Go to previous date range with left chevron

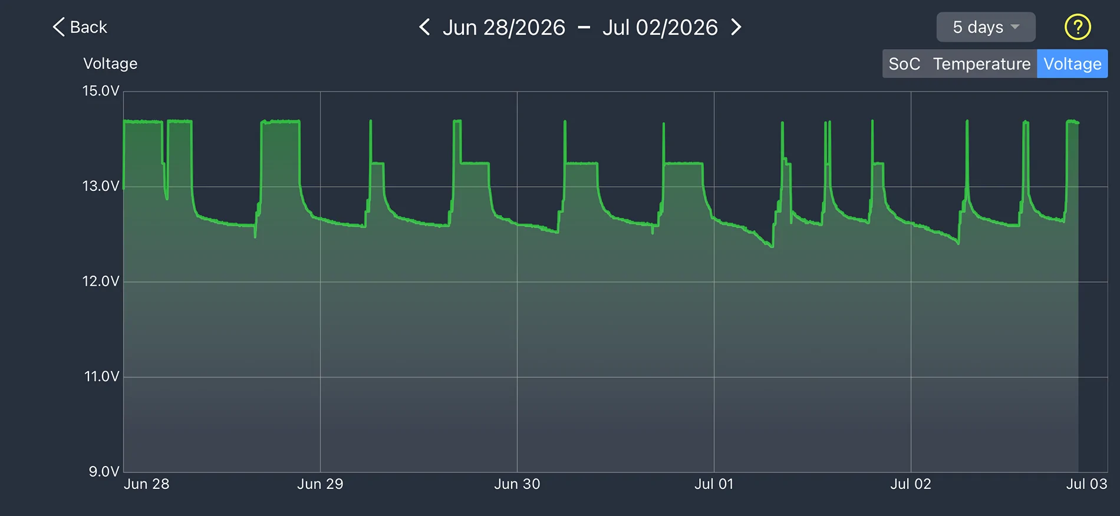point(424,27)
